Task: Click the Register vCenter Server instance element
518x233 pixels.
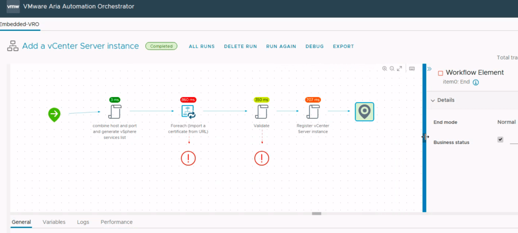Action: [x=312, y=112]
